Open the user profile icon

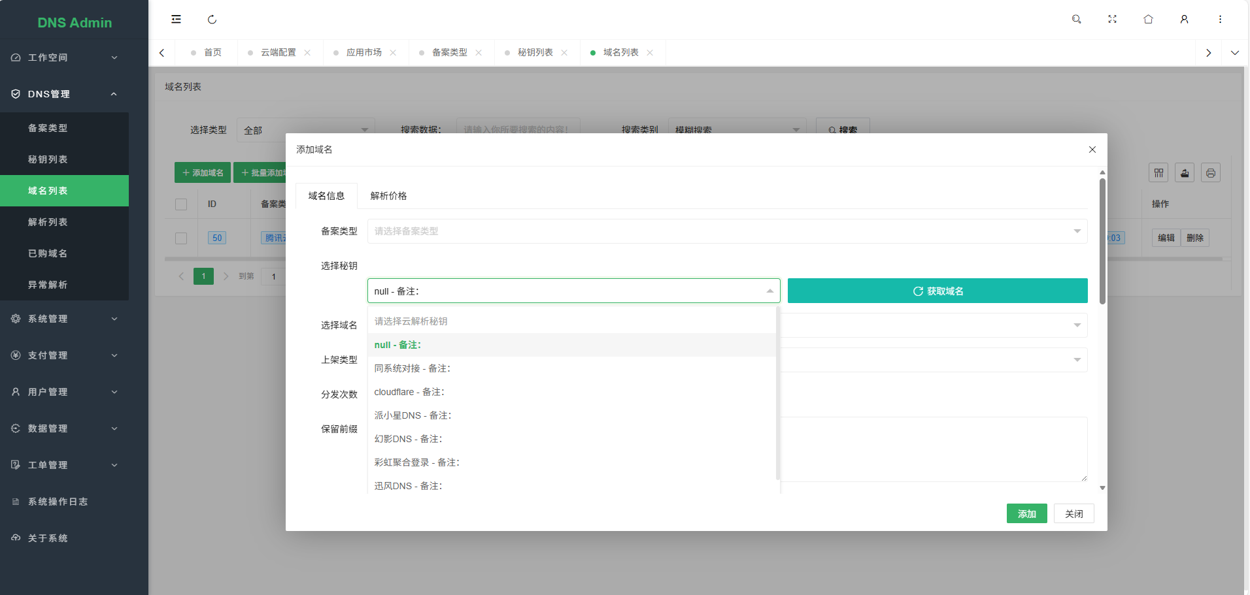point(1184,20)
